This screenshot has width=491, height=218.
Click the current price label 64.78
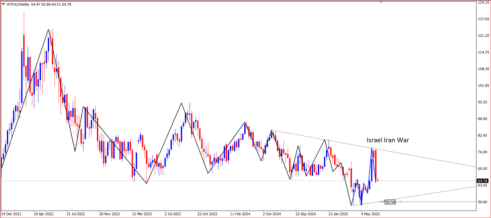pos(483,181)
